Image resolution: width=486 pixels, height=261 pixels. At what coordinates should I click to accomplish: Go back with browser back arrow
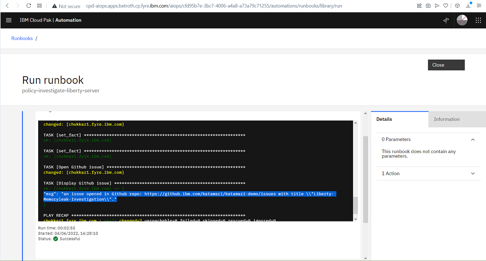click(7, 6)
